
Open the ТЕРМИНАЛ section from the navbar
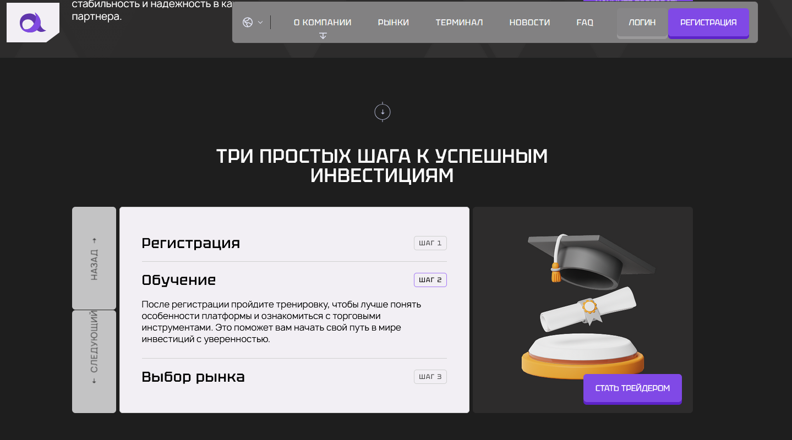pos(459,22)
